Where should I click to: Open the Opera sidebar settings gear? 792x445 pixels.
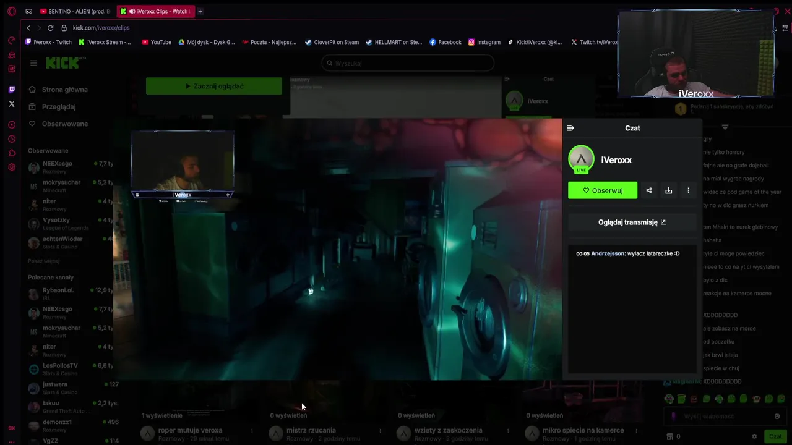pos(11,167)
